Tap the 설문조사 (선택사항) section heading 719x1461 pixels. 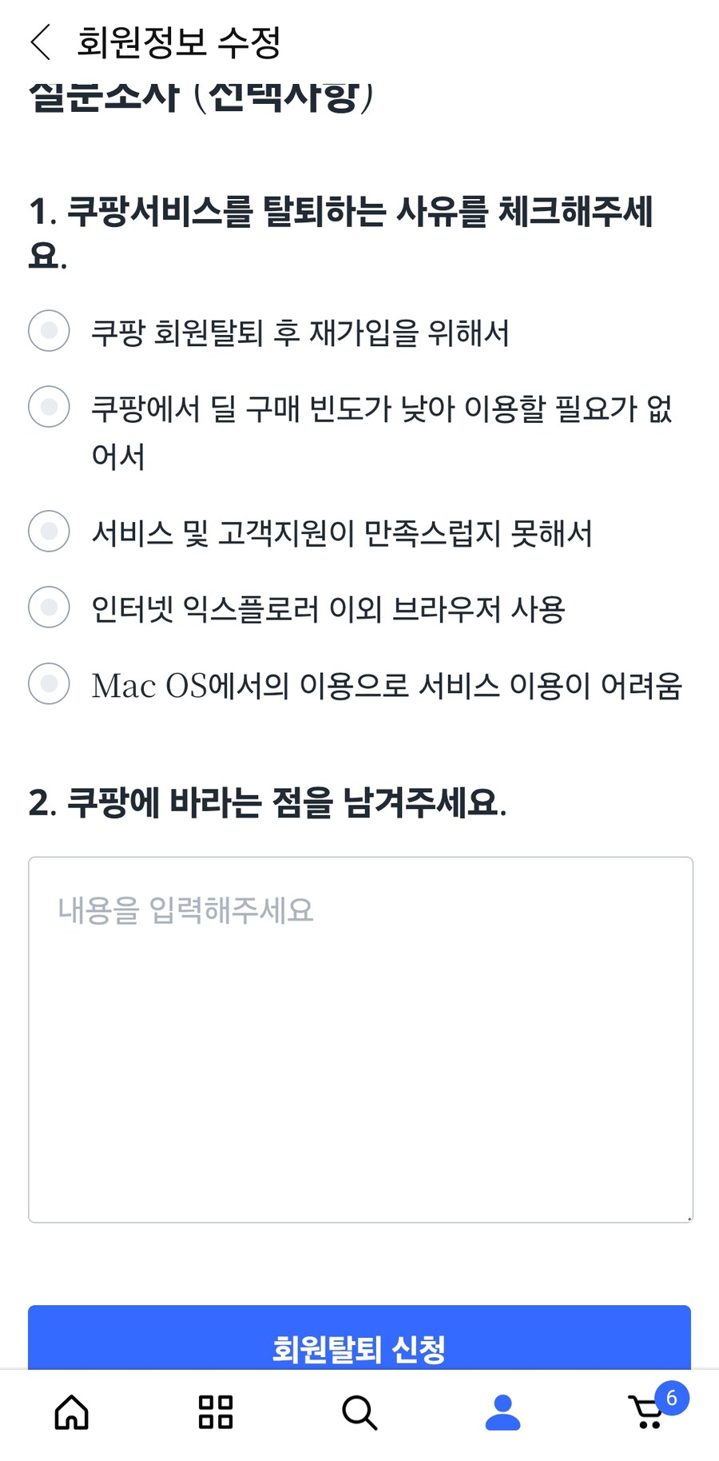coord(202,94)
